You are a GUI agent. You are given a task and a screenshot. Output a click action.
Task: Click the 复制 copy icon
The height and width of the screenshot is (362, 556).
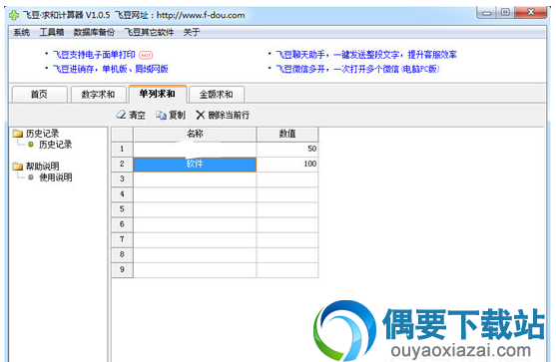161,115
